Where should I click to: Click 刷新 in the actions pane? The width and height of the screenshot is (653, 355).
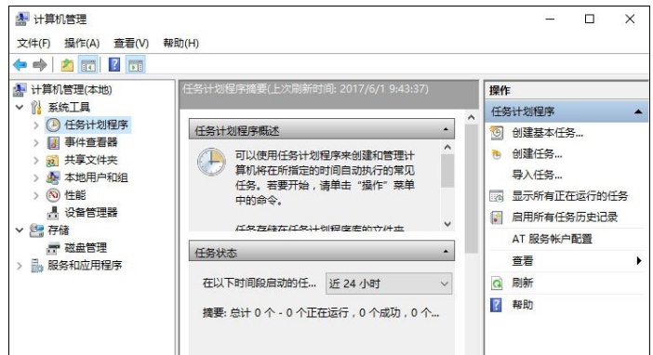coord(522,283)
